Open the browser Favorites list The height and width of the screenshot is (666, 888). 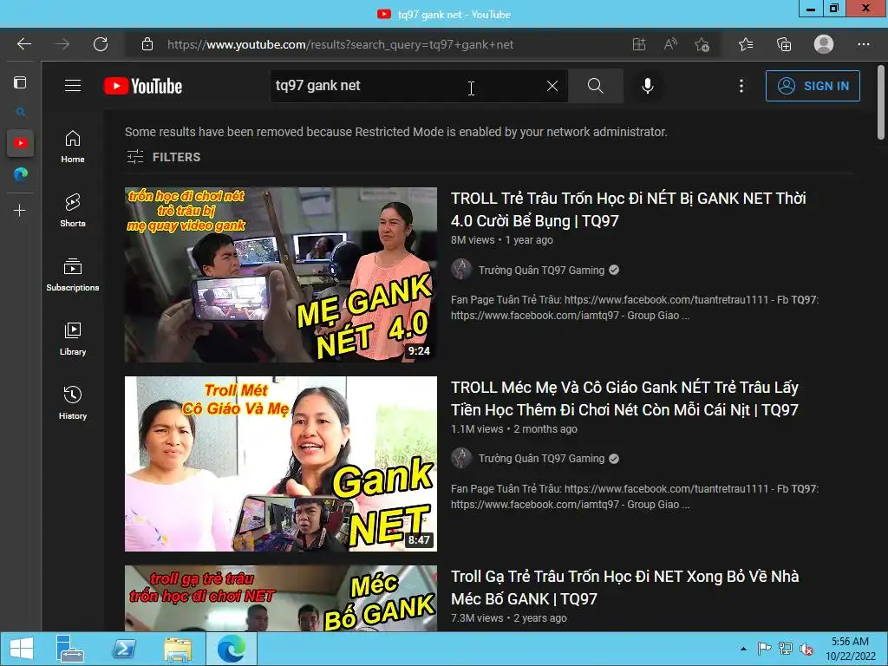pyautogui.click(x=746, y=44)
